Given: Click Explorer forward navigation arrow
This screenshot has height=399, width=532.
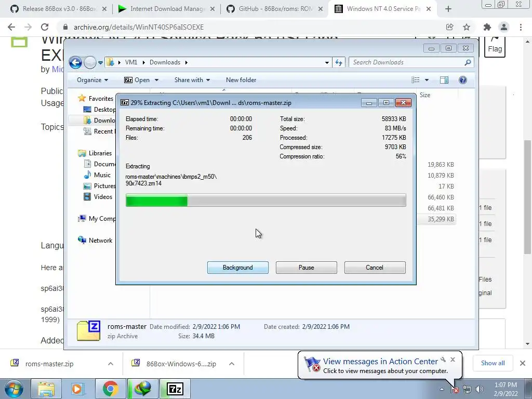Looking at the screenshot, I should coord(90,62).
